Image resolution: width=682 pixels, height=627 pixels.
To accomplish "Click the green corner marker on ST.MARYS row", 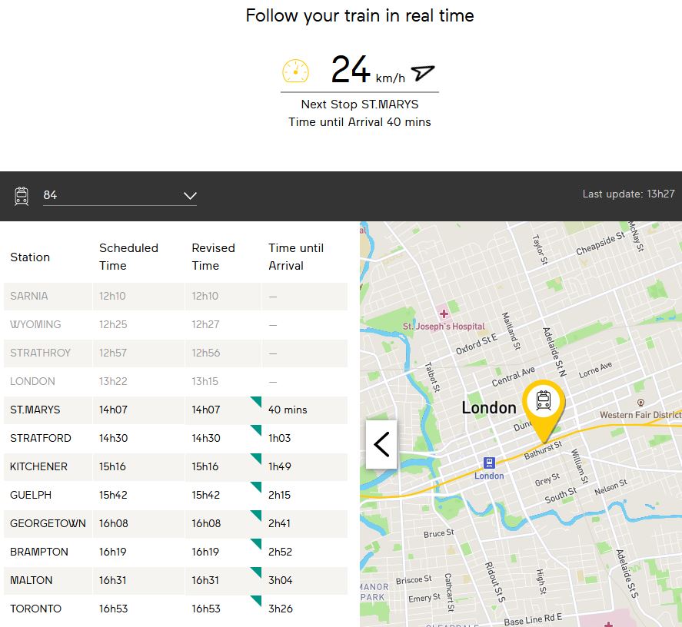I will pos(256,402).
